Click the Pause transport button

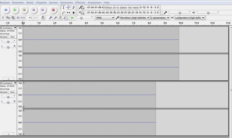pos(6,10)
